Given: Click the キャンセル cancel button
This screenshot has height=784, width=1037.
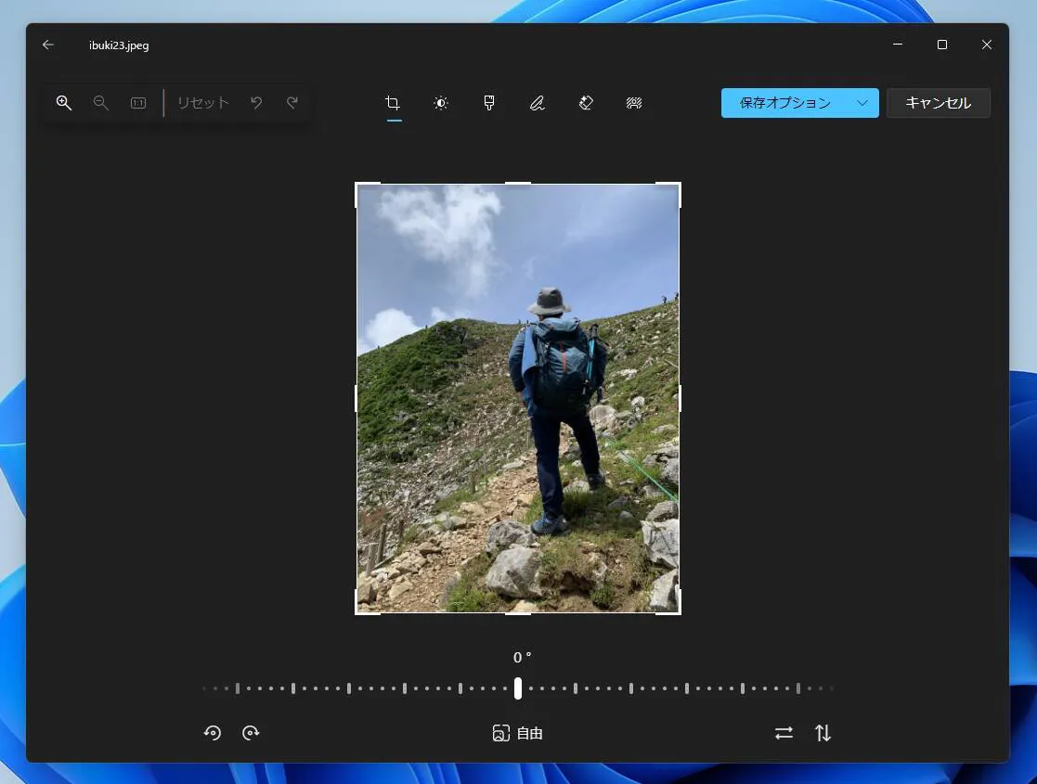Looking at the screenshot, I should pos(938,102).
